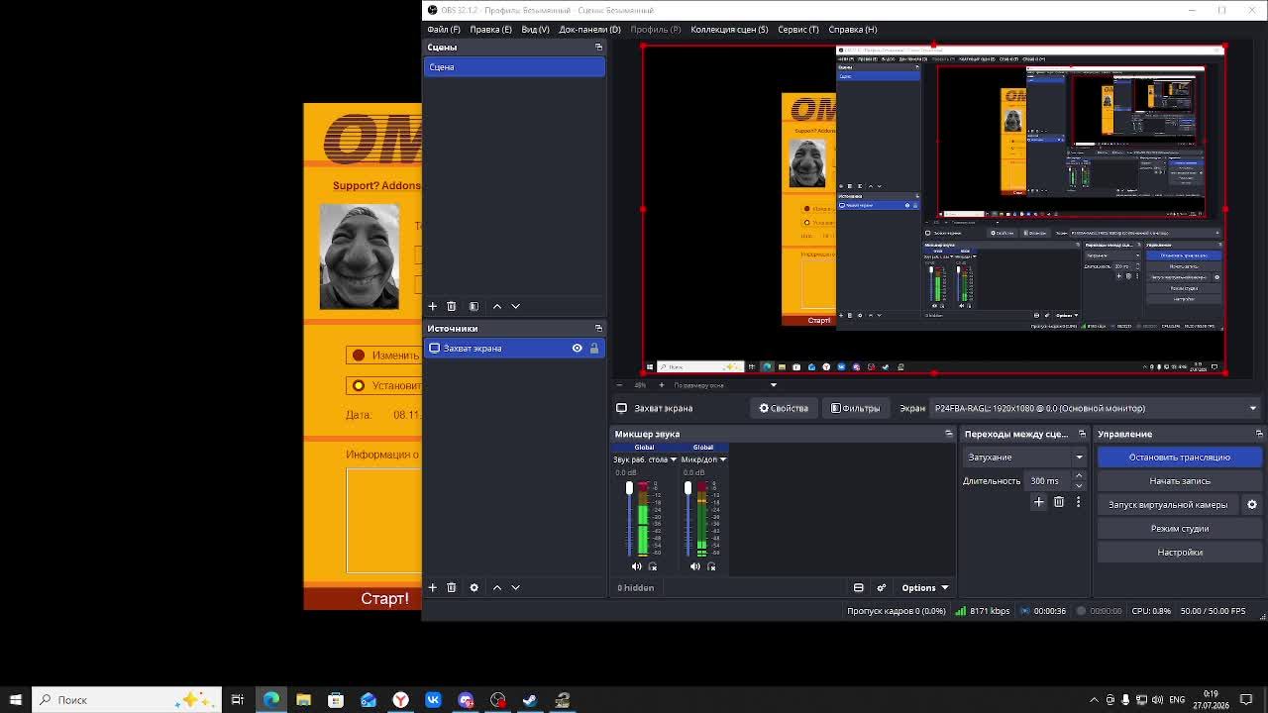
Task: Click Остановить трансляцию button
Action: (1179, 458)
